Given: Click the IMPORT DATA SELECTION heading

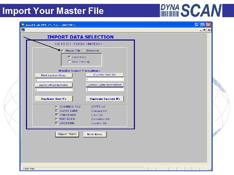Looking at the screenshot, I should [x=81, y=37].
